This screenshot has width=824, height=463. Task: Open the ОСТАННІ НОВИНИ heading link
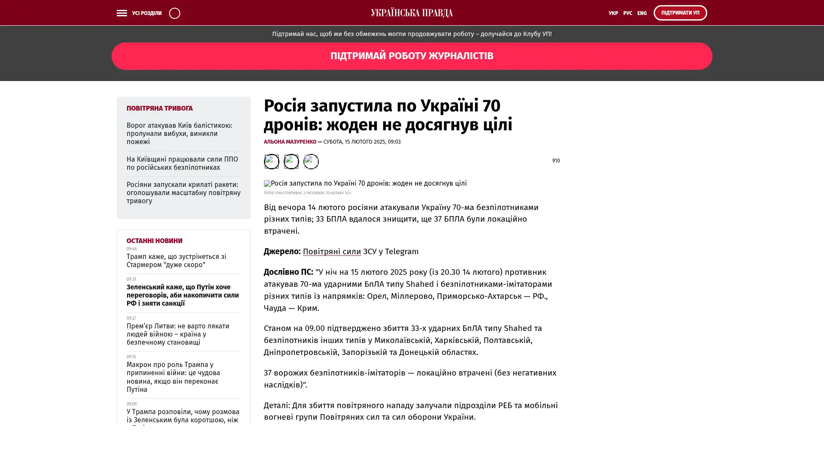click(154, 241)
